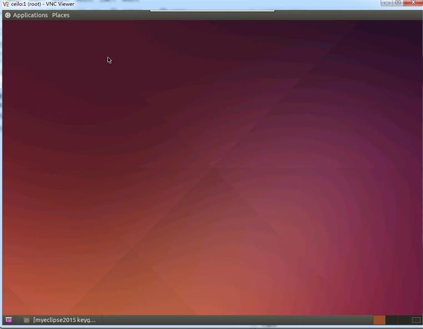Image resolution: width=423 pixels, height=329 pixels.
Task: Minimize the VNC Viewer window
Action: (x=387, y=3)
